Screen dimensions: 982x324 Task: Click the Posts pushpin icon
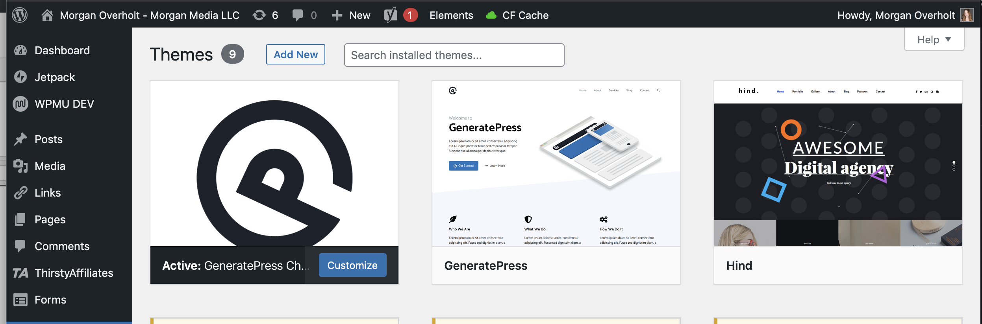20,139
